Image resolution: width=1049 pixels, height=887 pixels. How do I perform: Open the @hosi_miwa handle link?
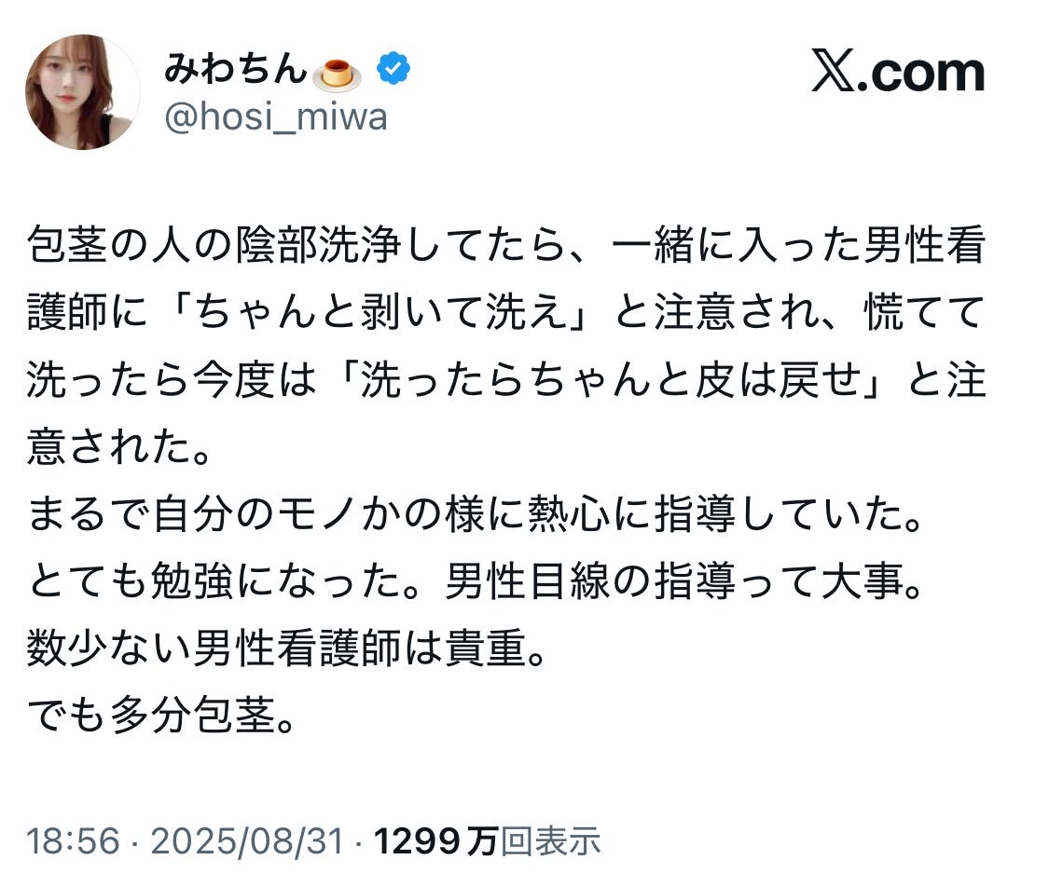pyautogui.click(x=275, y=117)
